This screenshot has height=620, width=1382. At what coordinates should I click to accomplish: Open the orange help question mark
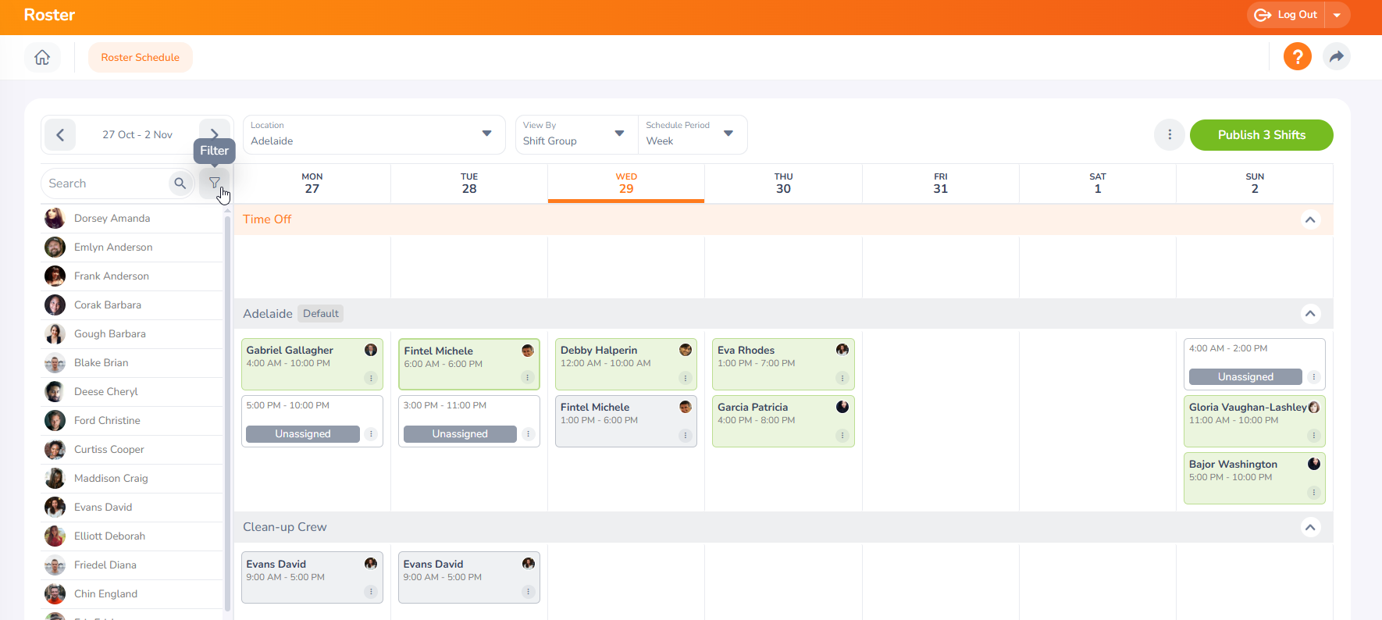click(1297, 57)
